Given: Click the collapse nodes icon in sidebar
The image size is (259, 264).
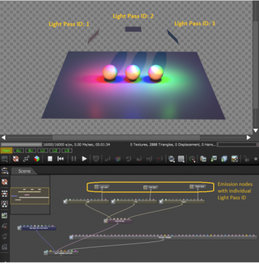Looking at the screenshot, I should (5, 193).
